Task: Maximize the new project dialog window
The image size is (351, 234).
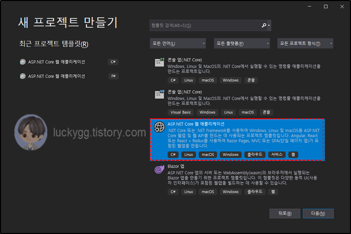Action: (325, 7)
